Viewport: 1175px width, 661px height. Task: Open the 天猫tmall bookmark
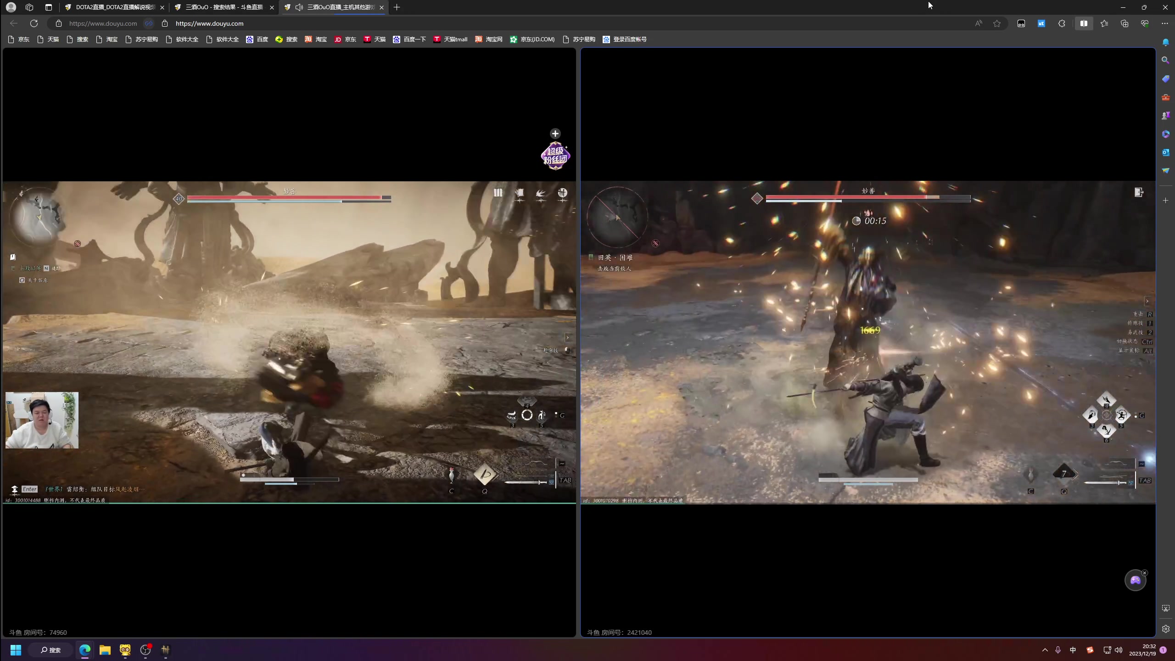(451, 39)
